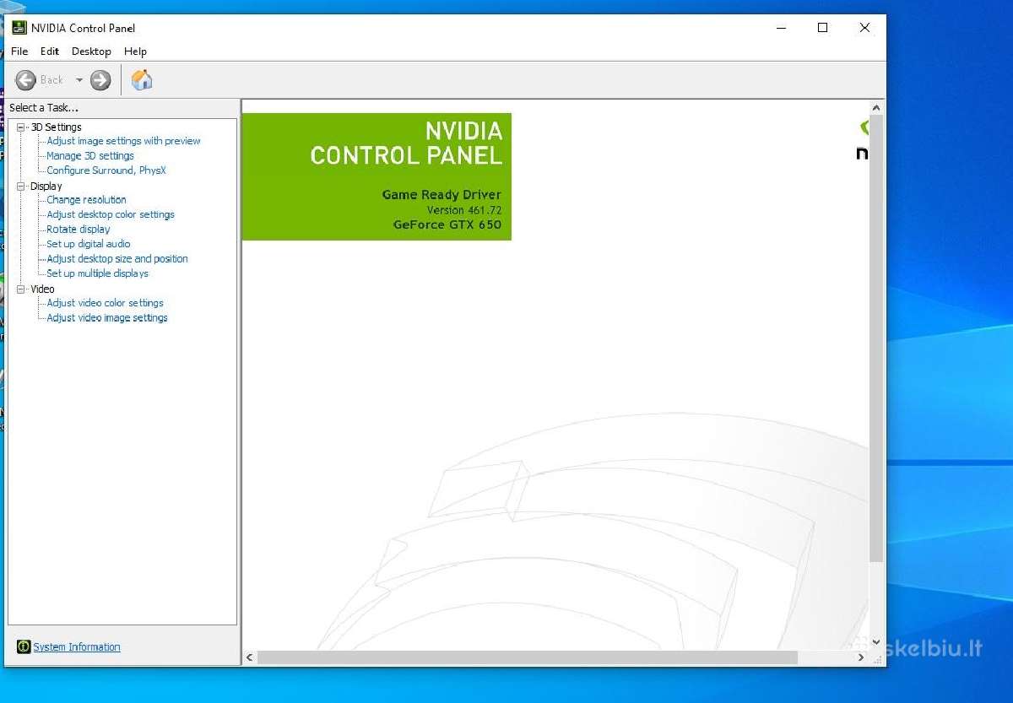This screenshot has width=1013, height=703.
Task: Collapse the Display tree node
Action: coord(21,186)
